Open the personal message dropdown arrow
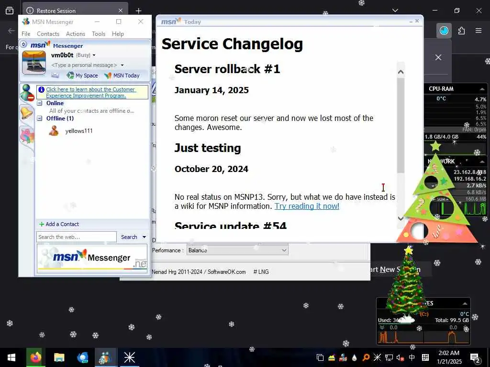This screenshot has width=490, height=367. click(122, 65)
